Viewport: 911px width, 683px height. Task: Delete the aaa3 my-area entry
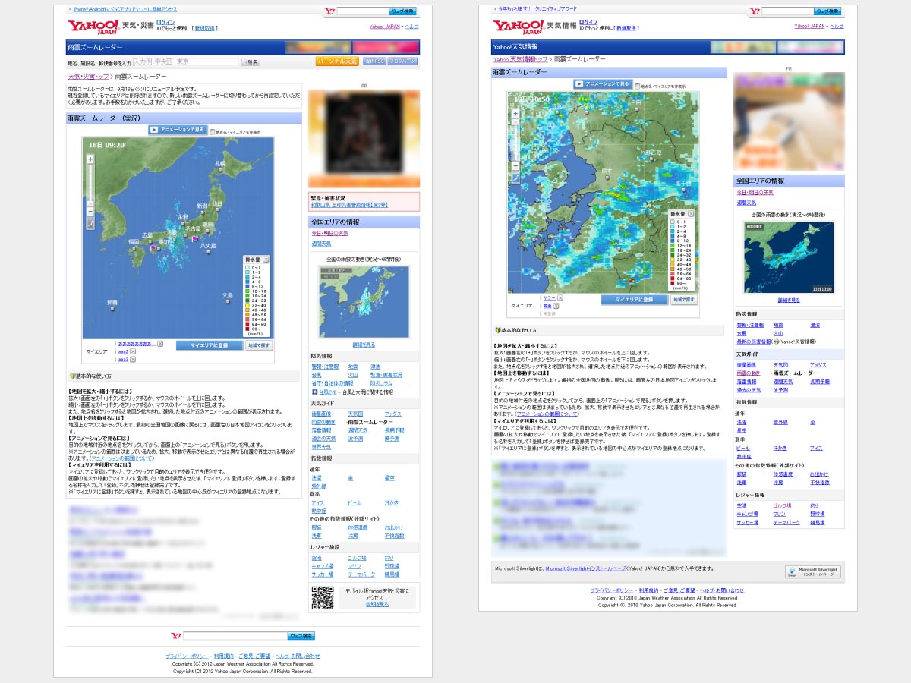tap(132, 359)
